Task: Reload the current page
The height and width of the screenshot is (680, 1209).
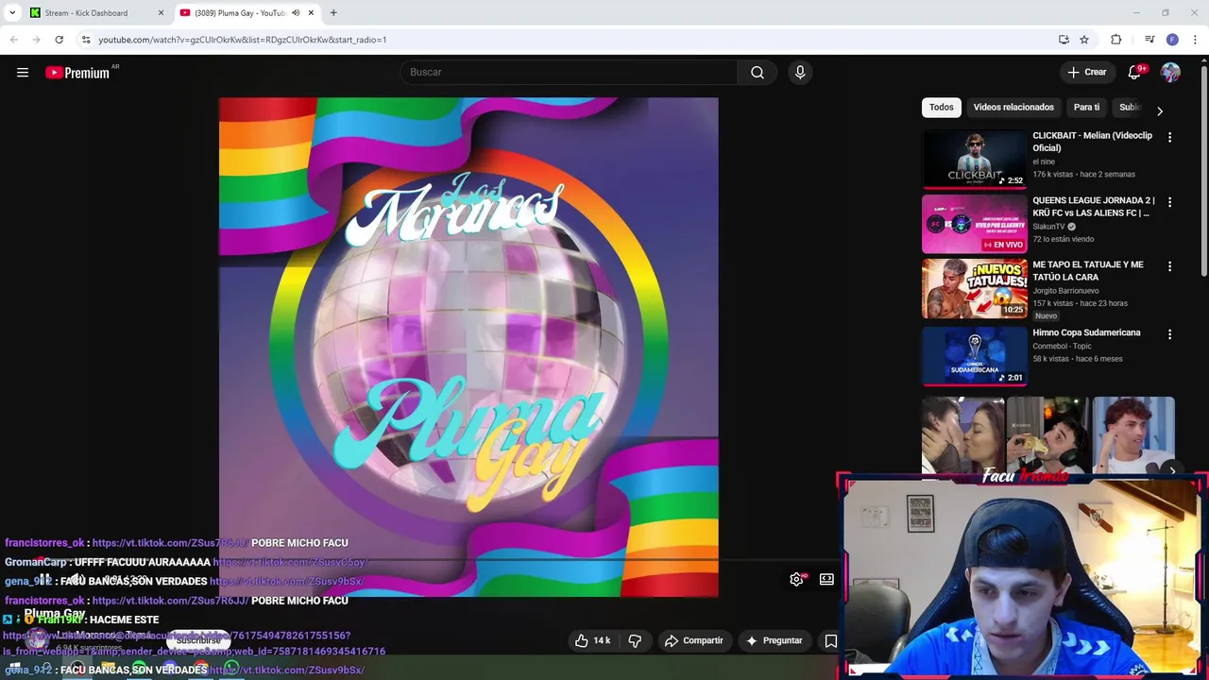Action: tap(59, 40)
